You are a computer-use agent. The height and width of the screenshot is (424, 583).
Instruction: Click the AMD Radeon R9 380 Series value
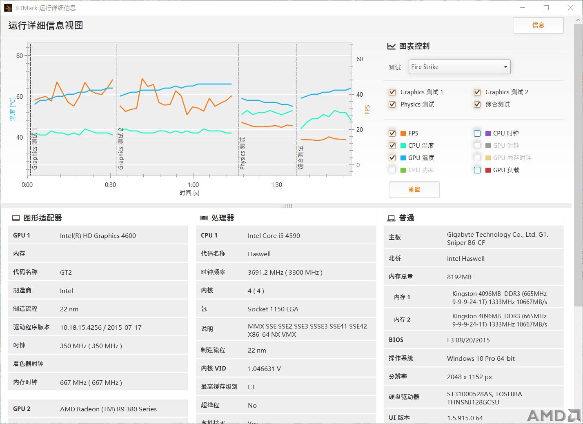coord(108,409)
